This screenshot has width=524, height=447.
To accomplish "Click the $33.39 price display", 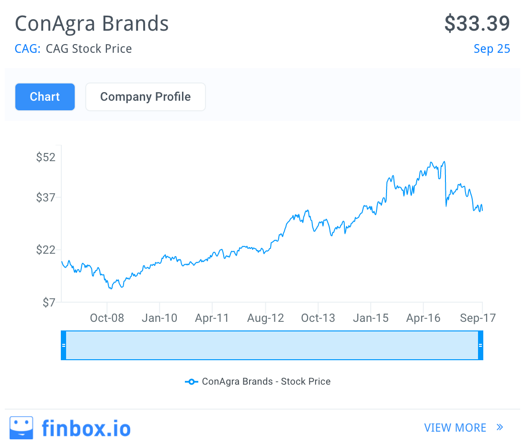I will coord(477,23).
